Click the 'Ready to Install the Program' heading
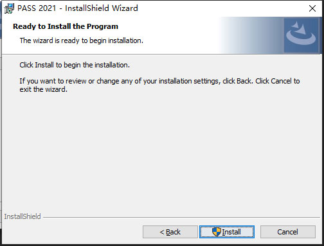The width and height of the screenshot is (324, 246). [66, 26]
